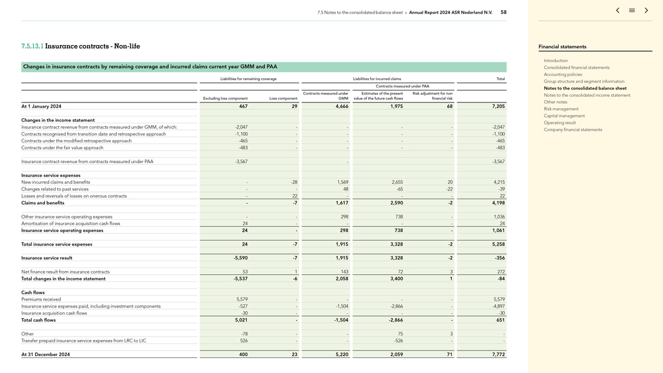Open the table of contents menu icon
The image size is (663, 373).
tap(632, 11)
